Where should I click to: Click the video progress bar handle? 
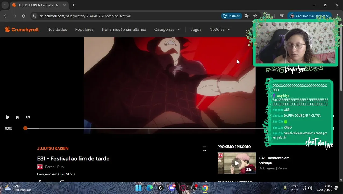pyautogui.click(x=25, y=128)
